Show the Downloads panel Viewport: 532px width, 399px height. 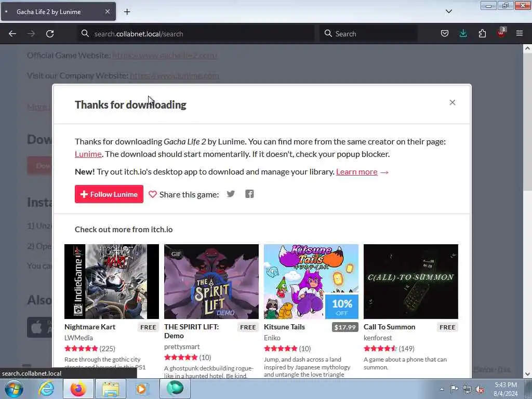(x=463, y=33)
